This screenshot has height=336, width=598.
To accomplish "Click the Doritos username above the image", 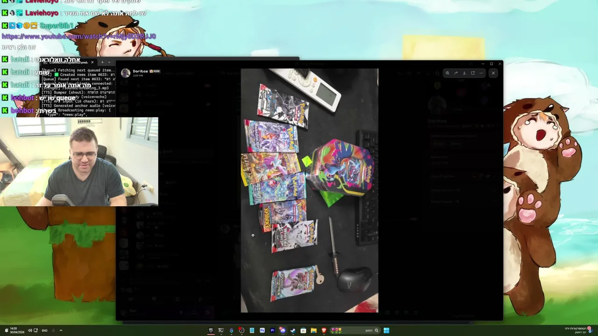I will [x=140, y=71].
